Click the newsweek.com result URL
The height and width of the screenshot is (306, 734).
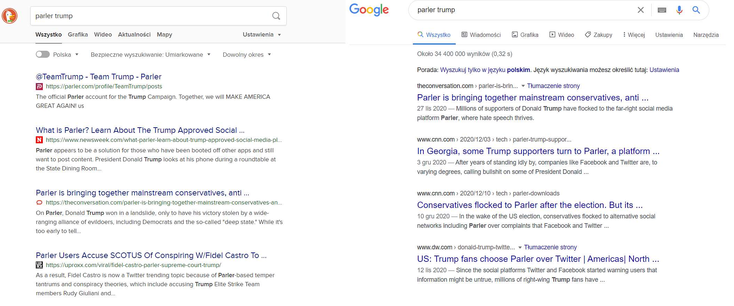[164, 140]
